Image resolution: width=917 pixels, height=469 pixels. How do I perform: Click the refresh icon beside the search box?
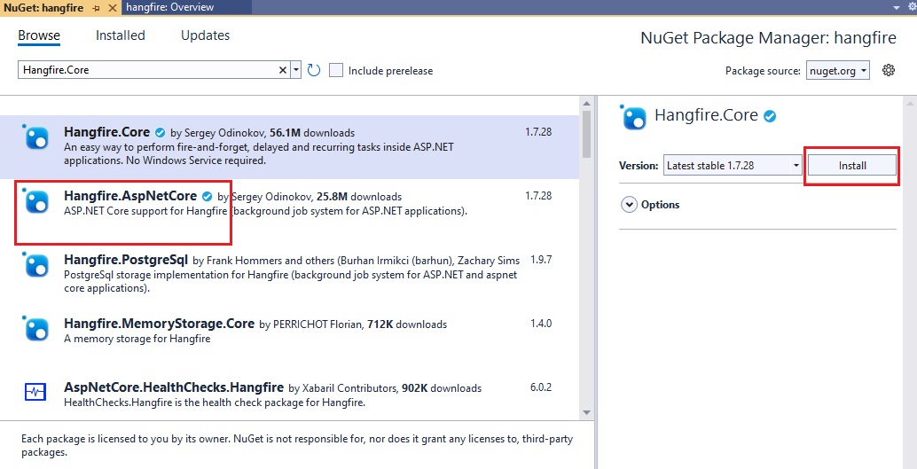tap(314, 70)
